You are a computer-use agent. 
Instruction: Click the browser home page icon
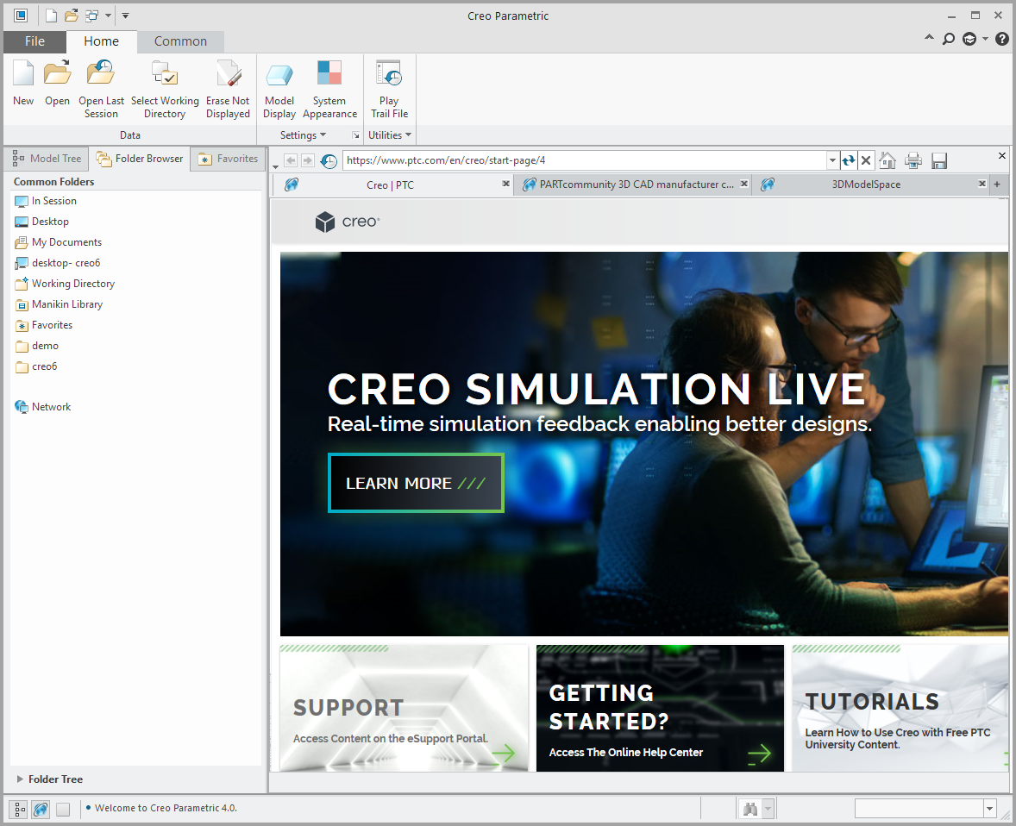(887, 160)
